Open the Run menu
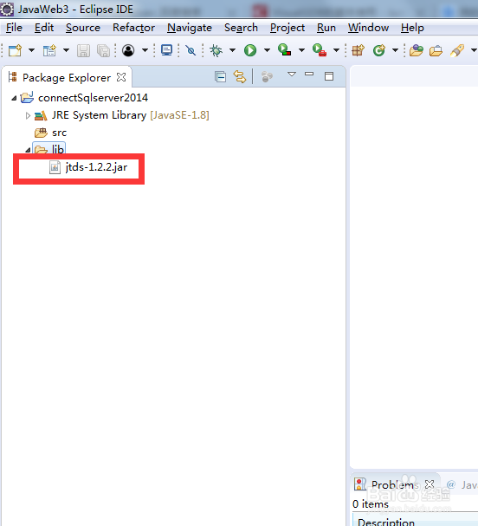 coord(326,28)
